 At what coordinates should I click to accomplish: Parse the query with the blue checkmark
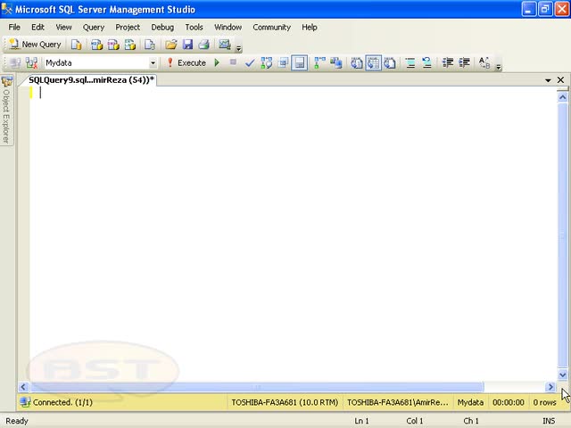click(250, 63)
